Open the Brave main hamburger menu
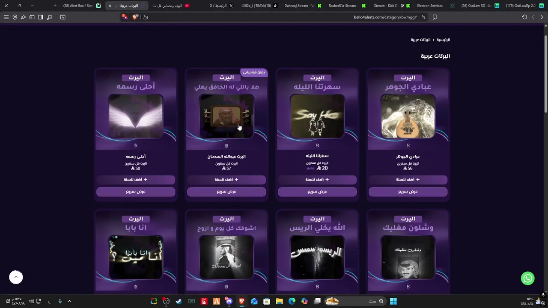 [6, 17]
